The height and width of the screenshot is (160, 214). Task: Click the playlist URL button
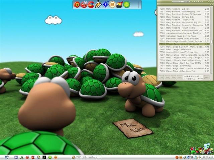[173, 77]
